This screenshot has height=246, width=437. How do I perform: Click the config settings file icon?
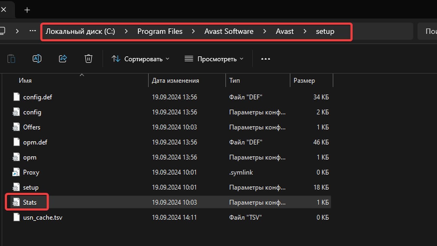tap(16, 112)
